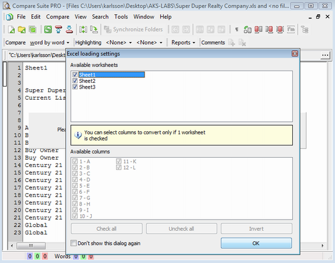This screenshot has width=335, height=263.
Task: Open the Help menu
Action: 166,17
